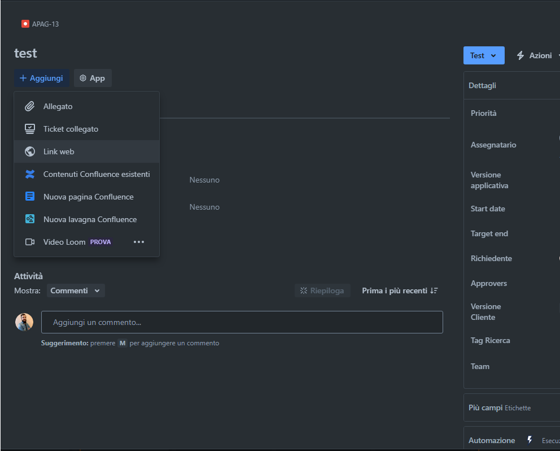Select Nuova pagina Confluence
The image size is (560, 451).
[86, 197]
